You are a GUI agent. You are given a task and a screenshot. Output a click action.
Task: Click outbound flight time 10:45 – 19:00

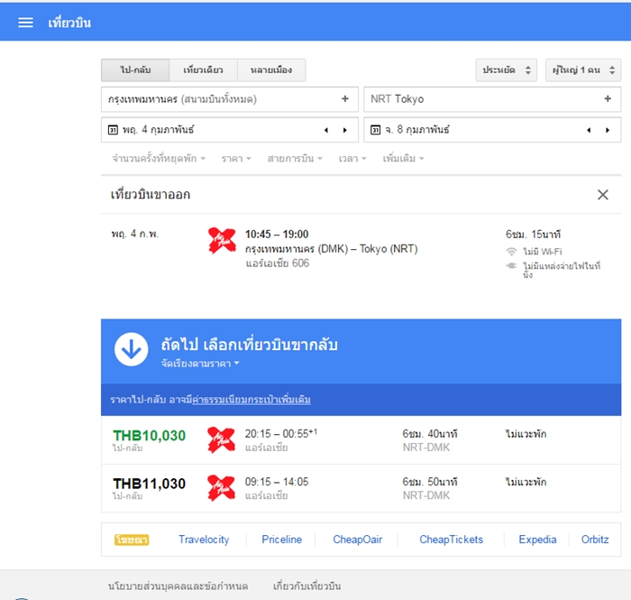tap(277, 235)
